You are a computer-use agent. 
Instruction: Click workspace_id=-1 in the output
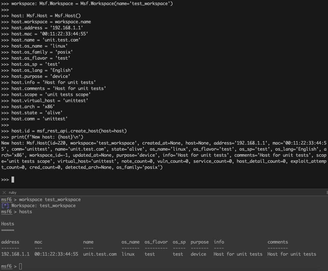click(49, 155)
